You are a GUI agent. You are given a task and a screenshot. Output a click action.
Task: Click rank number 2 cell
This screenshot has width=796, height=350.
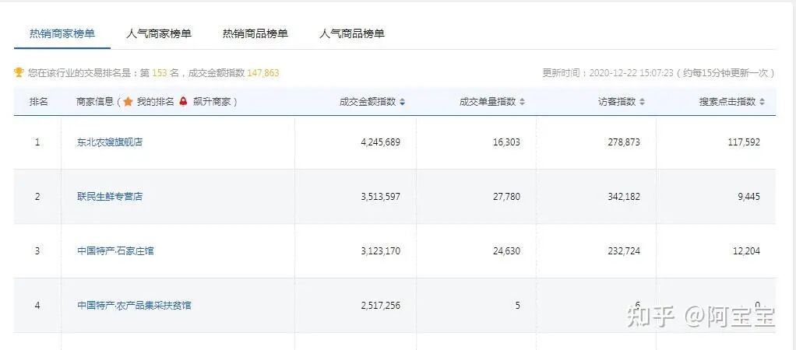point(37,196)
